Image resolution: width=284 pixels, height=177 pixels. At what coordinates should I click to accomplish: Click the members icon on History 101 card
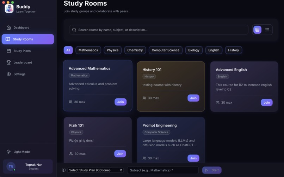(x=144, y=98)
